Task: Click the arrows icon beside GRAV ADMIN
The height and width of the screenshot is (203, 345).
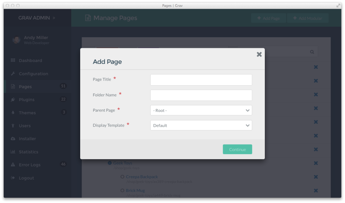Action: 54,18
